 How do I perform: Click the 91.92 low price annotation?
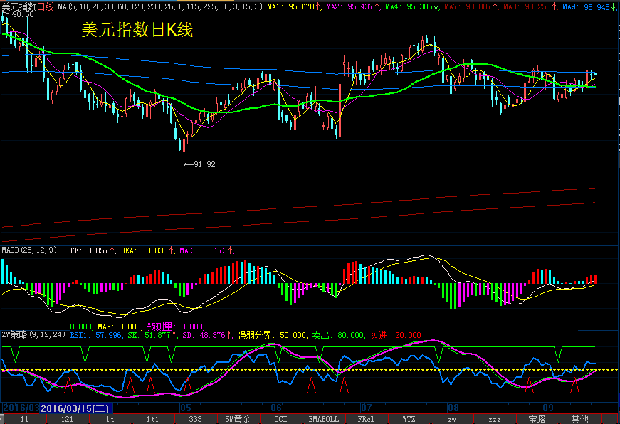tap(204, 164)
